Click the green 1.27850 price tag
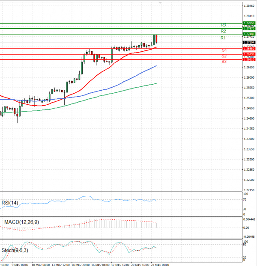The height and width of the screenshot is (266, 257). pos(249,23)
